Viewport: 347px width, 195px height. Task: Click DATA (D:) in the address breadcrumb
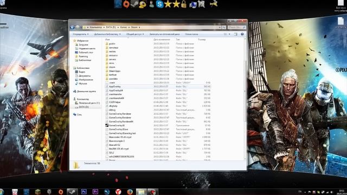tap(111, 27)
